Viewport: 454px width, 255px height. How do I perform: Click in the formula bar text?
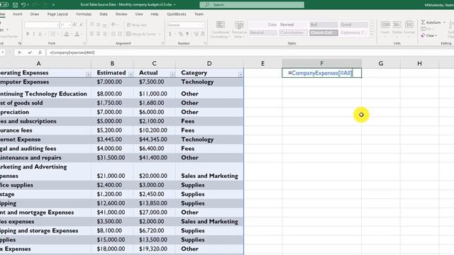(x=72, y=52)
